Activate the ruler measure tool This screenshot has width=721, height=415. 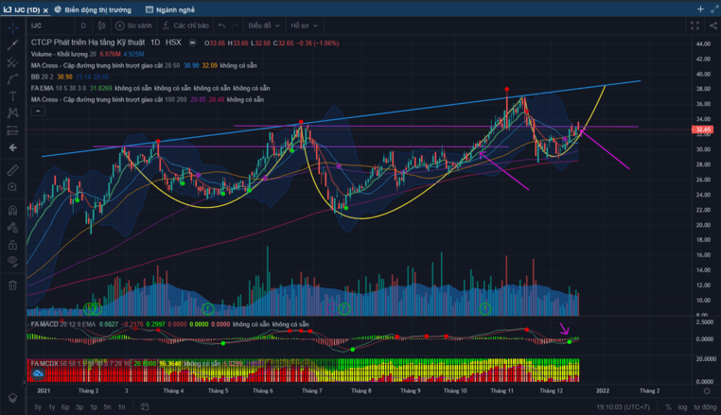(x=12, y=170)
